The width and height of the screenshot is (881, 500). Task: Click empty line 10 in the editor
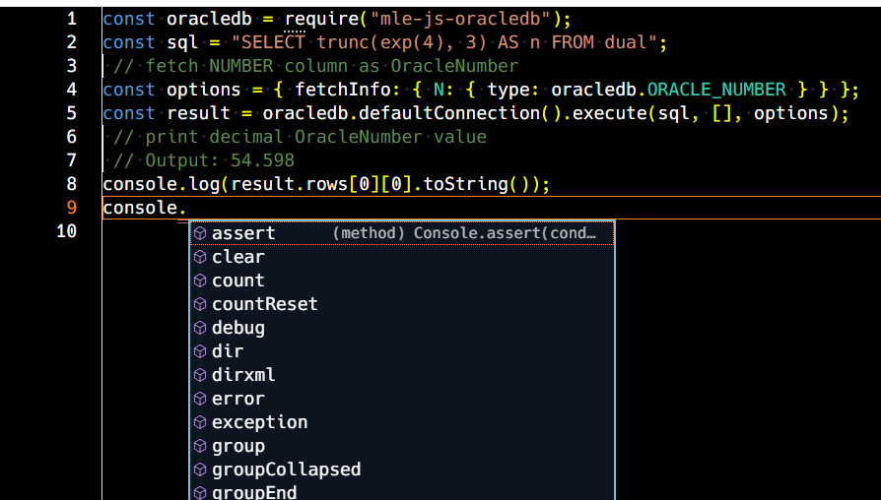(489, 231)
